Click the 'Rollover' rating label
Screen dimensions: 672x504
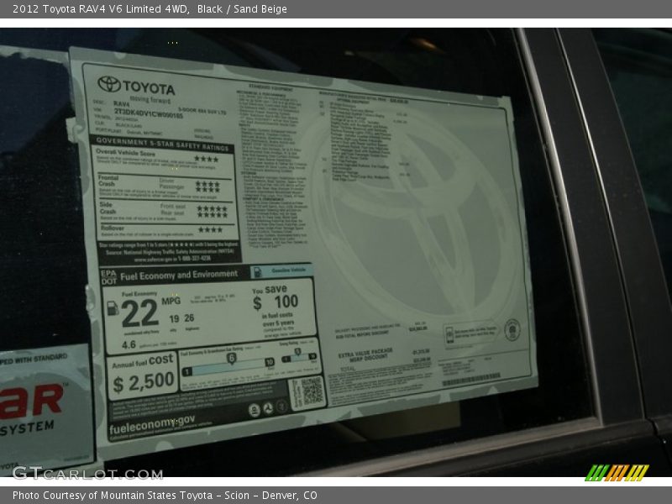click(113, 228)
